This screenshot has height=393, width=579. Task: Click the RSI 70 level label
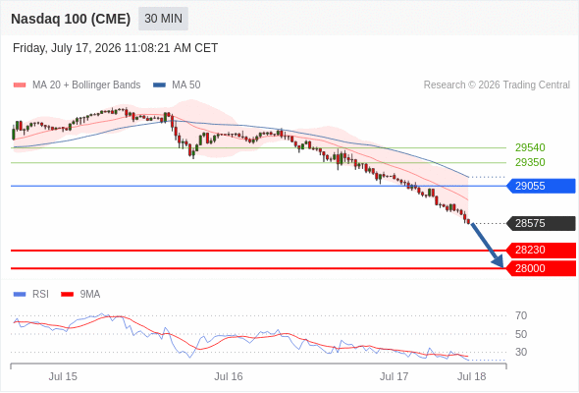pos(521,315)
